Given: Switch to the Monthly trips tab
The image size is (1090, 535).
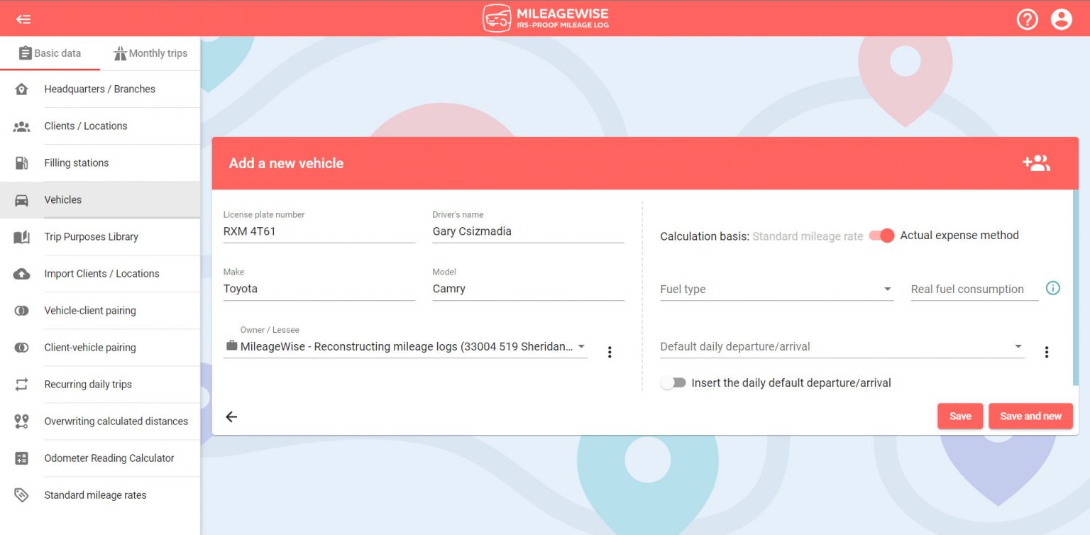Looking at the screenshot, I should (150, 53).
